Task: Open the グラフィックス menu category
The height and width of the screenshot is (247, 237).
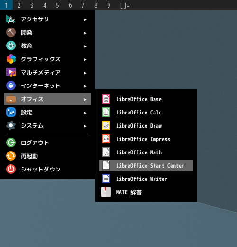Action: (x=47, y=59)
